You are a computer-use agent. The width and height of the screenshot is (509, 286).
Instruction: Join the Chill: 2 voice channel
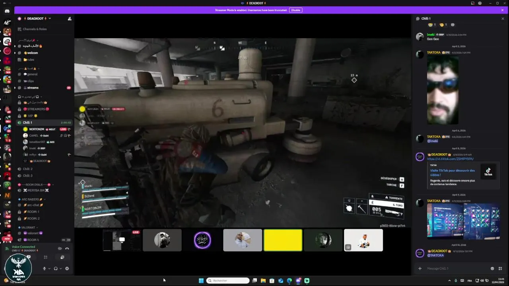coord(44,169)
